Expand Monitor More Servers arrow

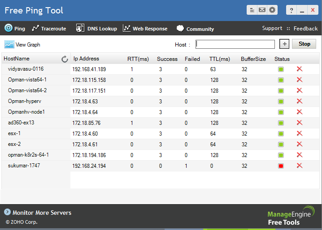(7, 212)
